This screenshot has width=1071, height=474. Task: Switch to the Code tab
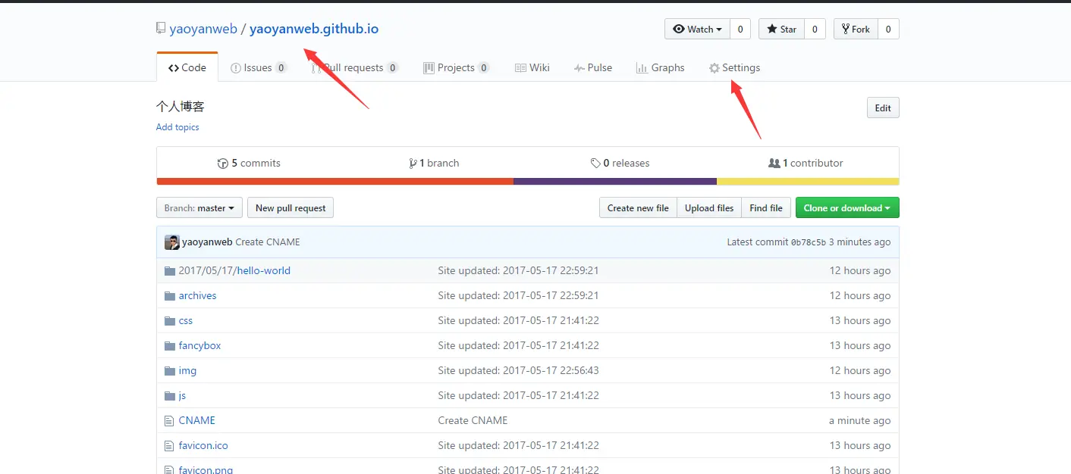187,67
